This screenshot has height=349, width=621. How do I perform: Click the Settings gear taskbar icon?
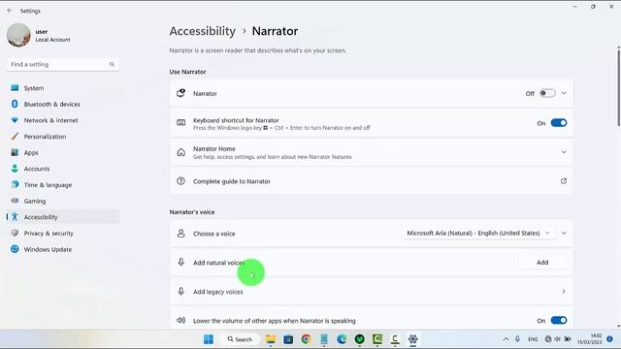click(x=412, y=339)
